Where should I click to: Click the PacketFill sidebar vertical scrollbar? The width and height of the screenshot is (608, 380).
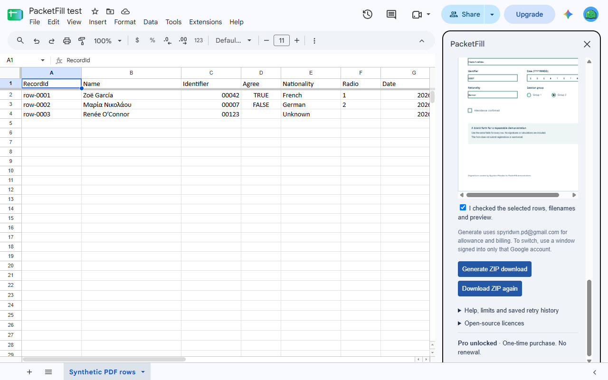pos(589,317)
